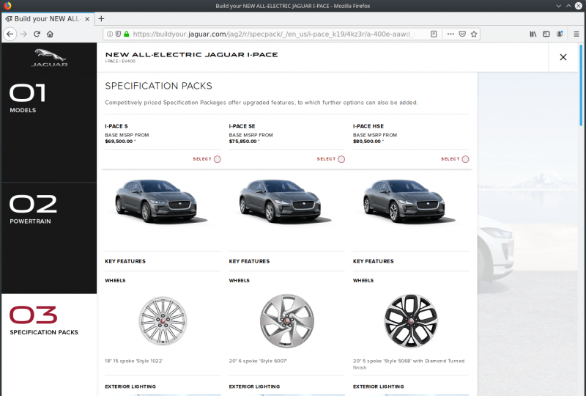Click the NEW ALL-ELECTRIC JAGUAR I-PACE title

click(192, 55)
